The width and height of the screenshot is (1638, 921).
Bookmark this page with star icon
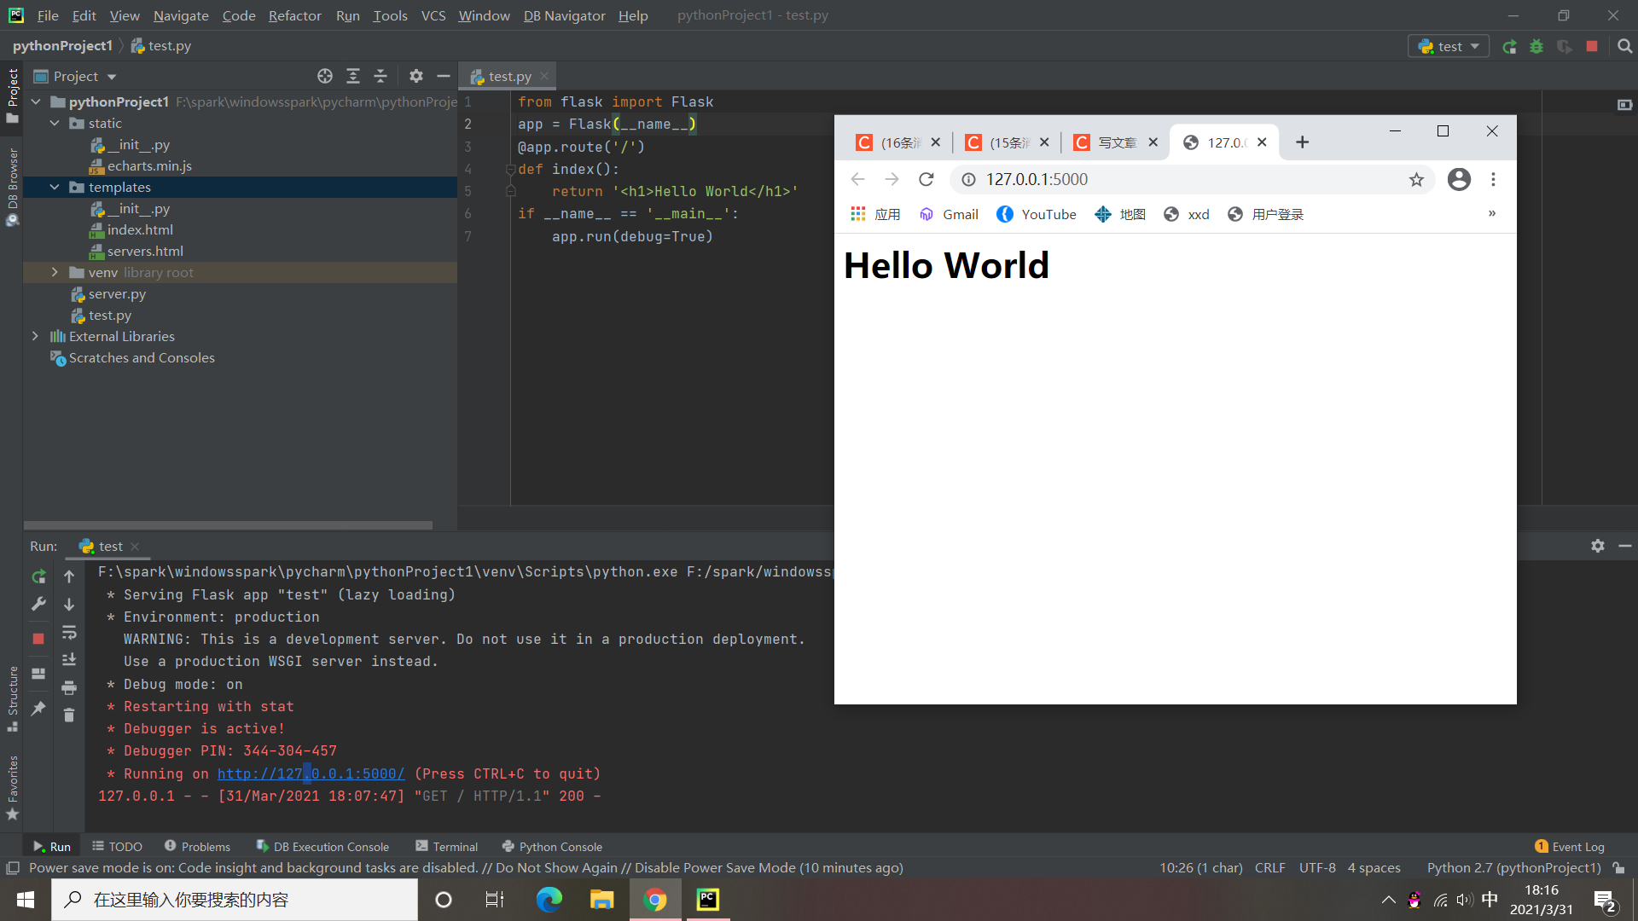pyautogui.click(x=1416, y=180)
